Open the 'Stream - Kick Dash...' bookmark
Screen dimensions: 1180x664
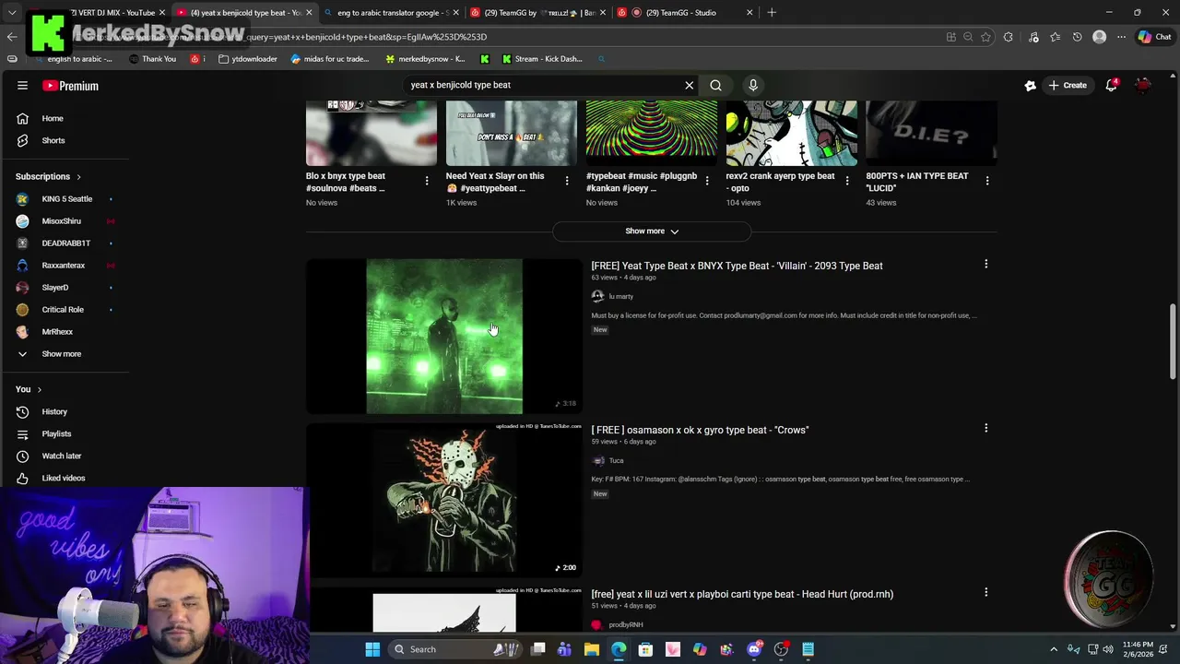tap(542, 59)
